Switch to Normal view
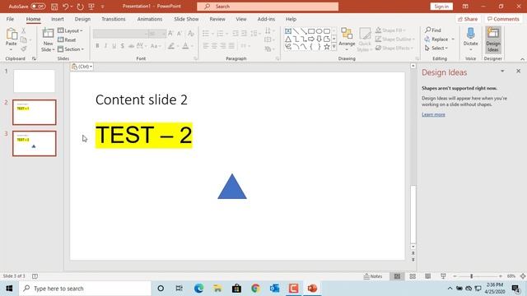The height and width of the screenshot is (296, 527). (397, 276)
